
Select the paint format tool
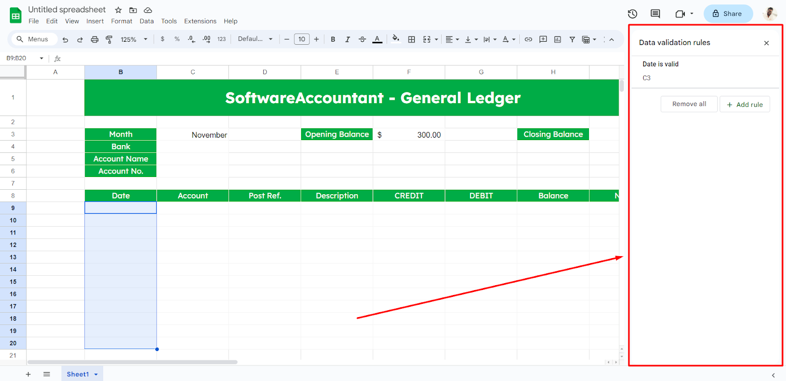click(x=109, y=39)
